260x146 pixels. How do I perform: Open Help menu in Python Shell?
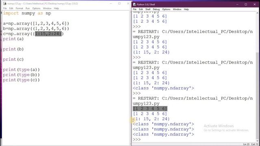pos(186,9)
